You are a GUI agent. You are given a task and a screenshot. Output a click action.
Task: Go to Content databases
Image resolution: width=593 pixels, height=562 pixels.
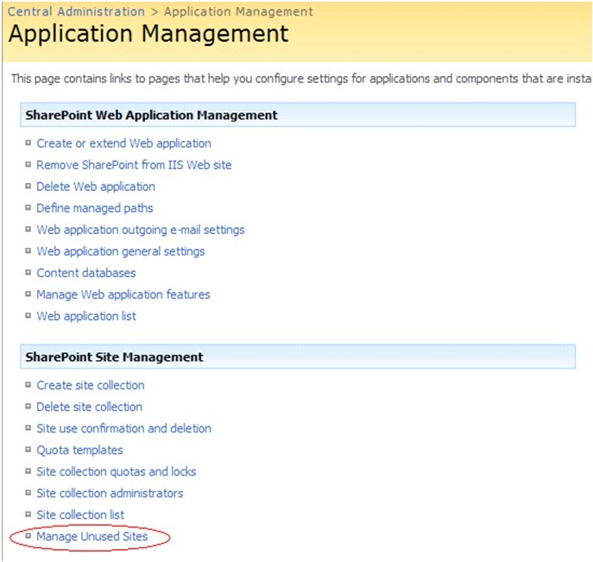coord(85,273)
